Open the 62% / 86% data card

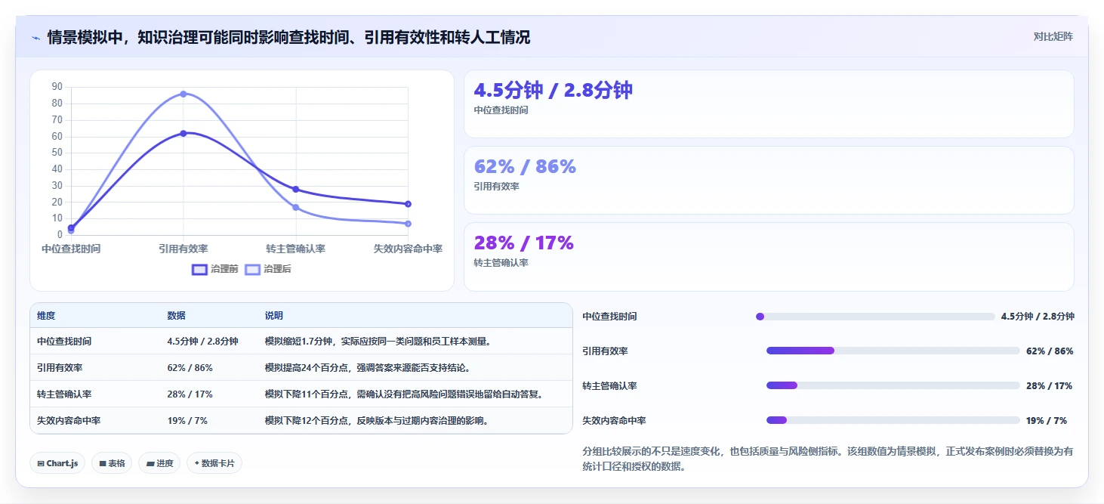coord(769,180)
